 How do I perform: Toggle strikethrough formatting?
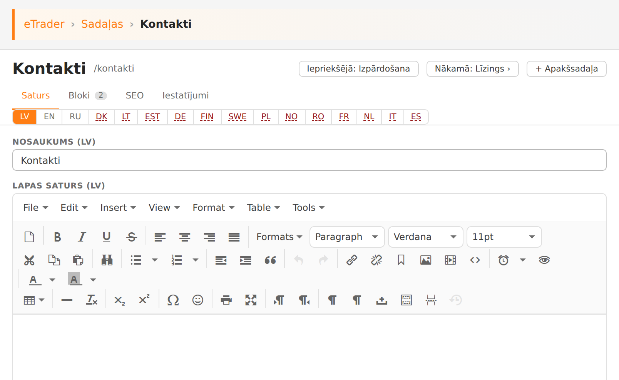click(x=132, y=237)
